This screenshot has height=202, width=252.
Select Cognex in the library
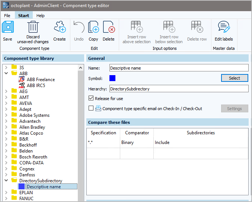coord(27,169)
